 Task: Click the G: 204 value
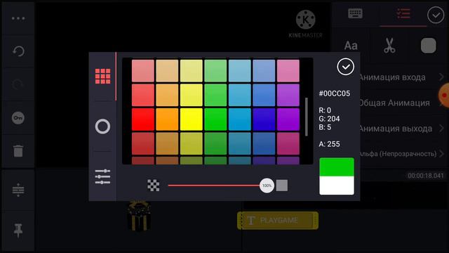329,119
